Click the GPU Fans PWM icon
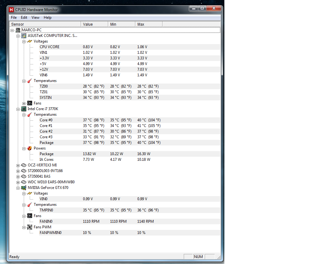 pyautogui.click(x=30, y=227)
